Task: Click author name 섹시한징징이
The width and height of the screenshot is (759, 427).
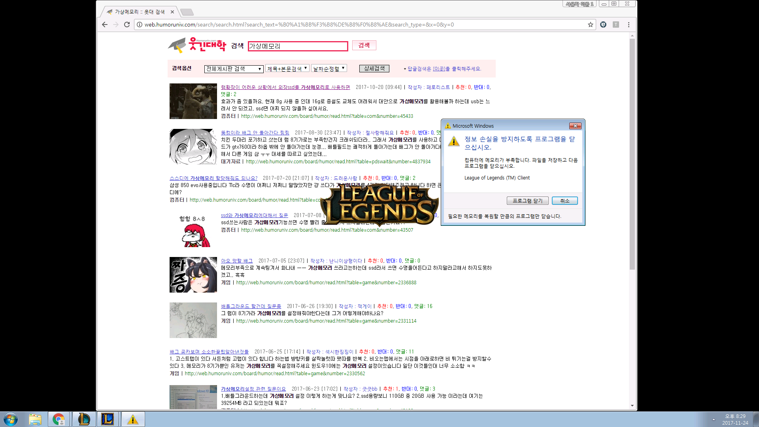Action: coord(339,352)
